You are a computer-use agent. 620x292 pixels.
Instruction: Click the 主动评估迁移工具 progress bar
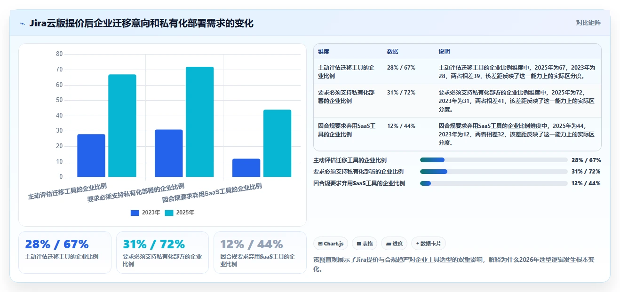494,160
